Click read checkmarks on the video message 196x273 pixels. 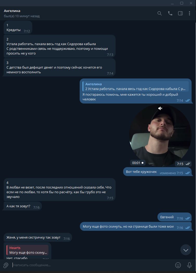188,164
